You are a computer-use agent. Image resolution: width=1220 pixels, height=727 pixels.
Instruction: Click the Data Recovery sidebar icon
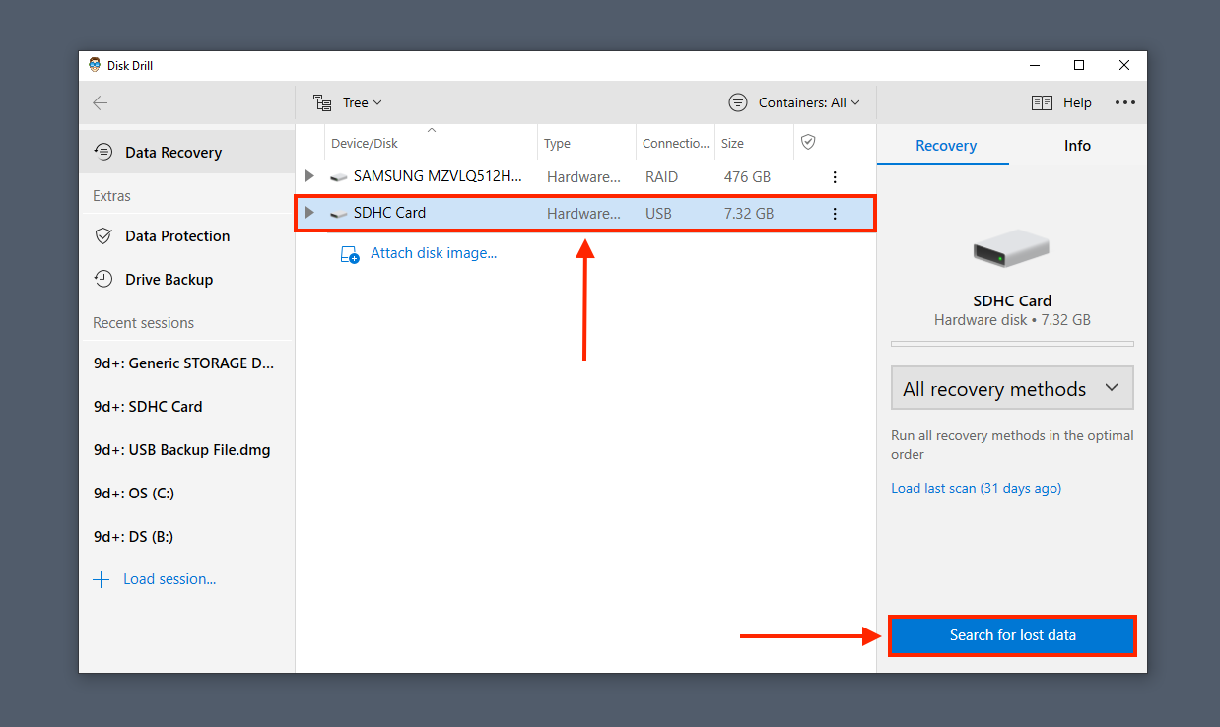pos(103,152)
